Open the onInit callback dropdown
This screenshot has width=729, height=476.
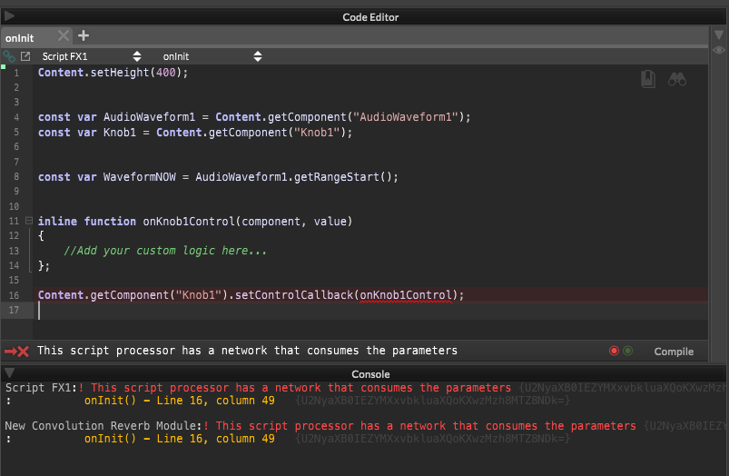pos(212,56)
